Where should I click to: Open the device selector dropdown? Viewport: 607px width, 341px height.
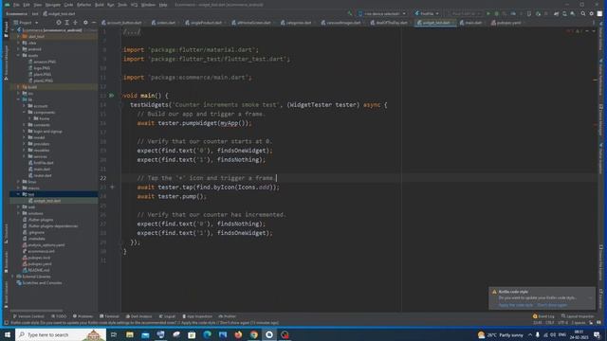382,13
